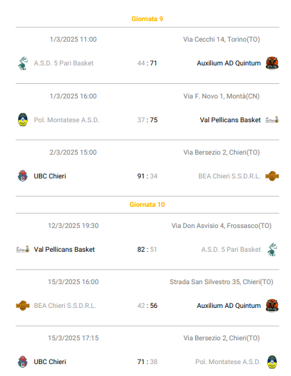Click the Val Pellicans logo beside the 37:75 score
The height and width of the screenshot is (376, 291).
(272, 120)
